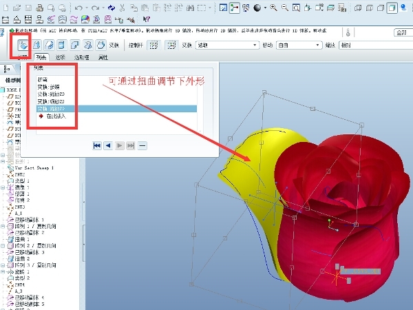Expand 阵列 1 / 复制几何 tree node
Viewport: 413px width, 310px height.
[3, 226]
